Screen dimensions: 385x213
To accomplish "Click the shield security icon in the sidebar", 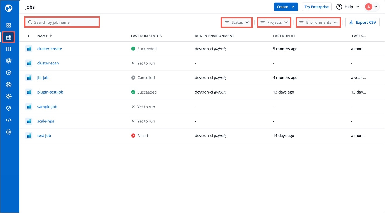I will [9, 108].
